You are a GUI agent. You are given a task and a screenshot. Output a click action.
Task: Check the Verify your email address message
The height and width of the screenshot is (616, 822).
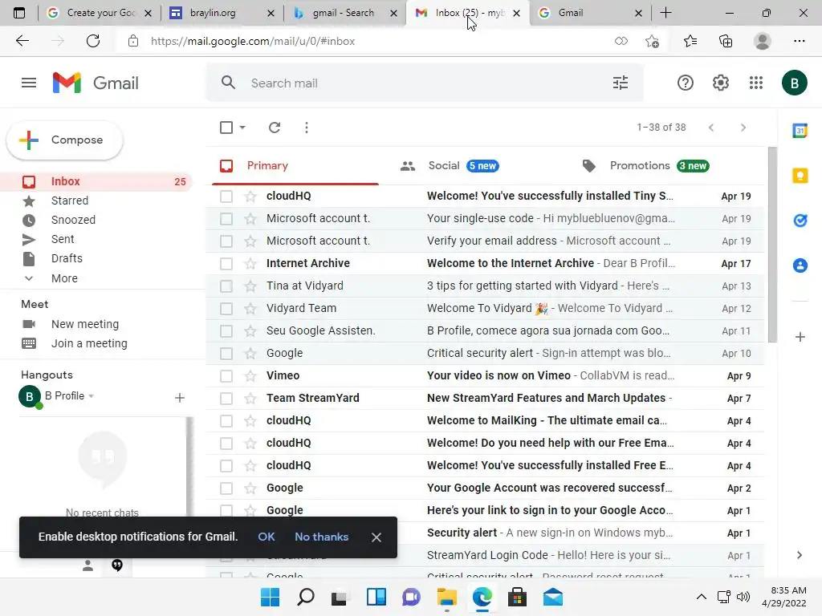click(226, 241)
